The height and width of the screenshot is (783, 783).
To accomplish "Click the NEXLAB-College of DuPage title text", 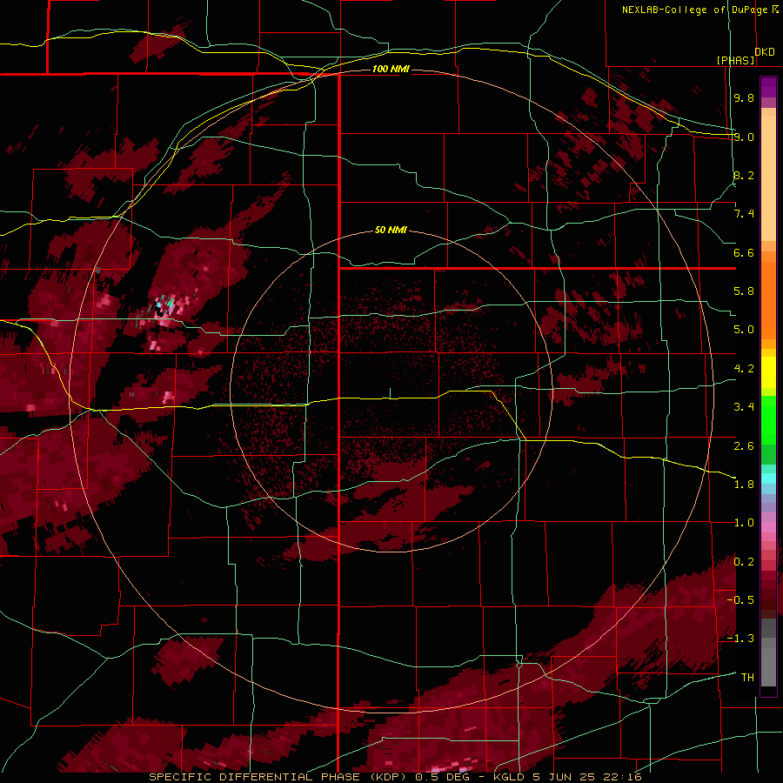I will click(694, 10).
